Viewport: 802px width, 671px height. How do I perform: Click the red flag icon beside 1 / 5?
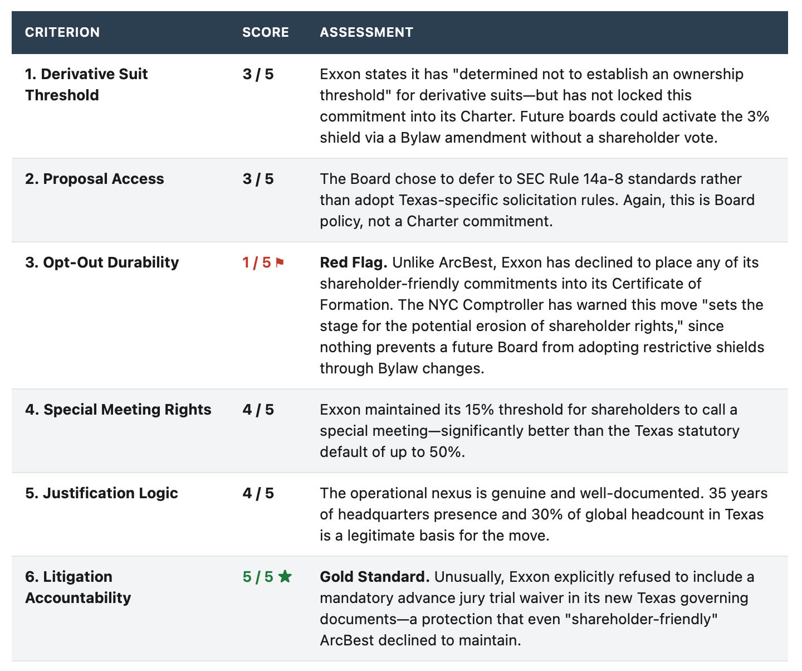[280, 262]
